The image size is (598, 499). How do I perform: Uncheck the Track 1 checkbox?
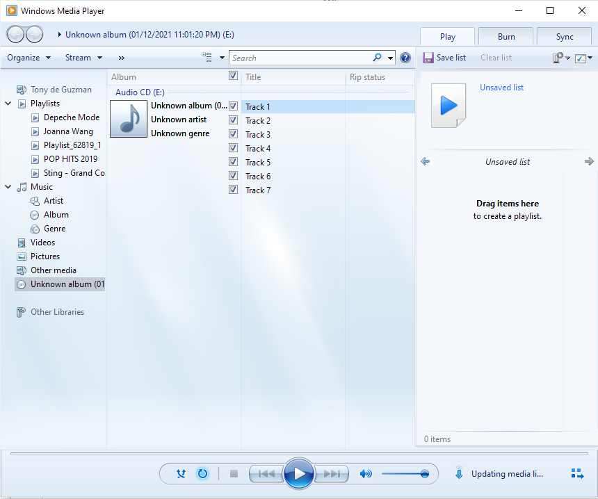coord(234,106)
